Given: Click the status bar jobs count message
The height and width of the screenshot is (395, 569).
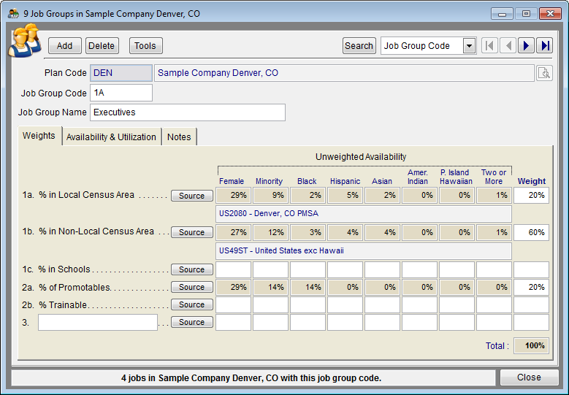Looking at the screenshot, I should pyautogui.click(x=251, y=378).
